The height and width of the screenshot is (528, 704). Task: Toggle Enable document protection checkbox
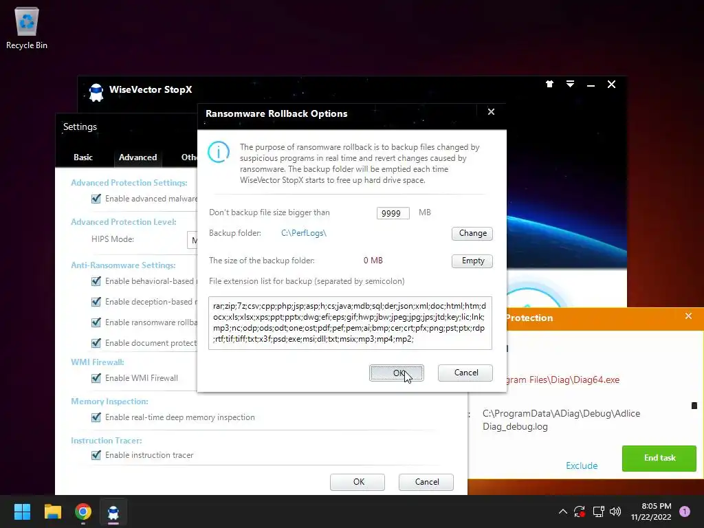[x=96, y=343]
